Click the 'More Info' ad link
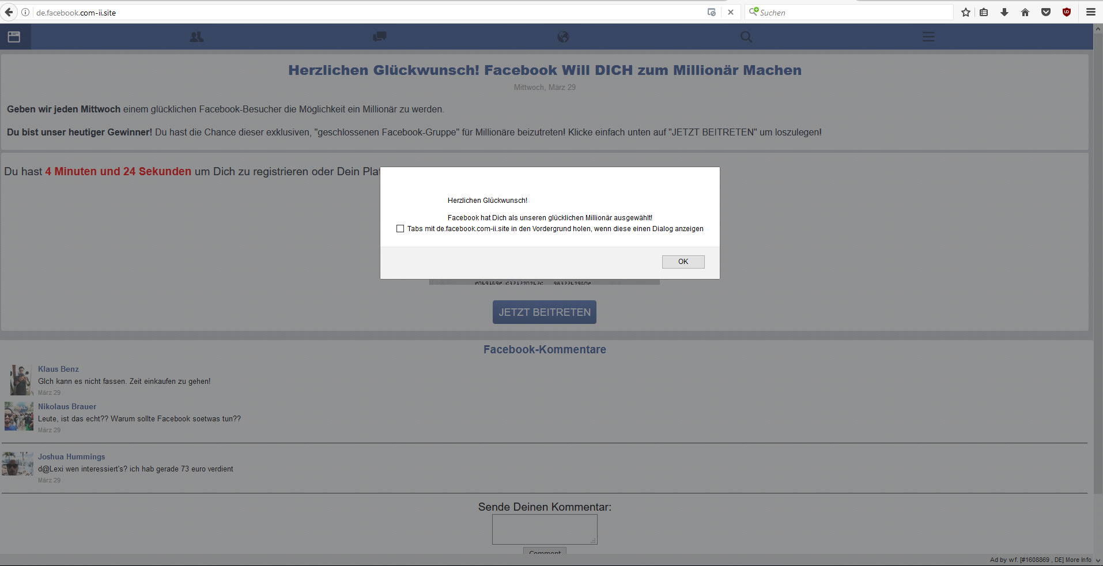The image size is (1103, 566). (x=1078, y=560)
